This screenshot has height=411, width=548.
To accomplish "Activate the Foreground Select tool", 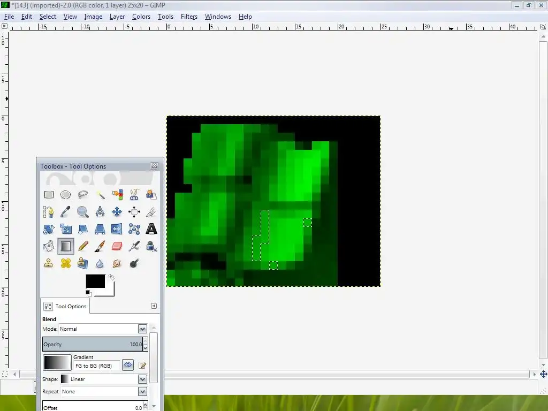I will [x=151, y=195].
